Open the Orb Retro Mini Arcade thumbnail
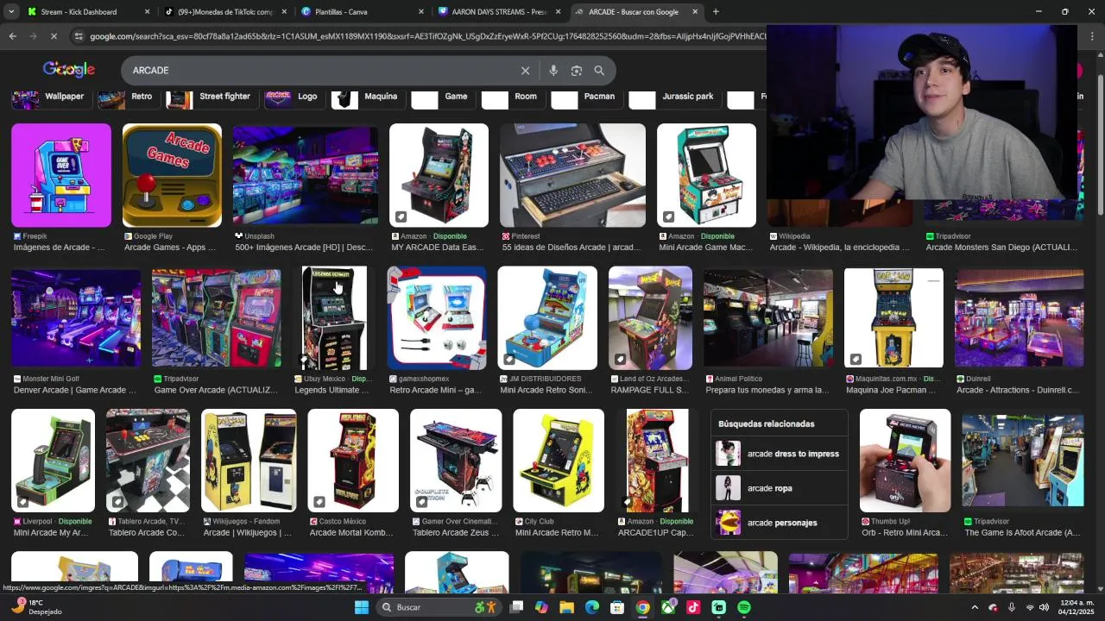 point(905,461)
